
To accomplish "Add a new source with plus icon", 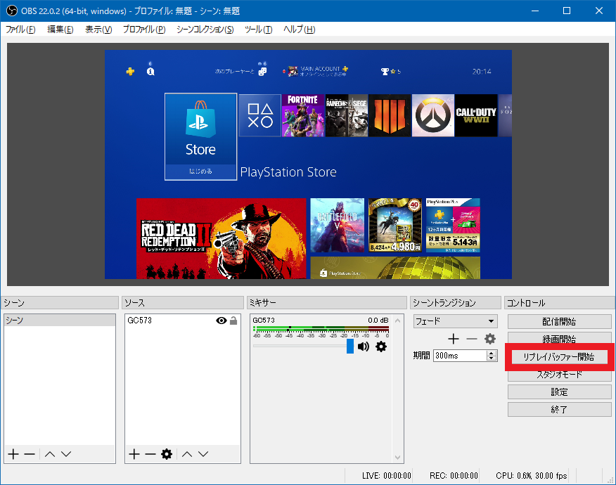I will 134,454.
